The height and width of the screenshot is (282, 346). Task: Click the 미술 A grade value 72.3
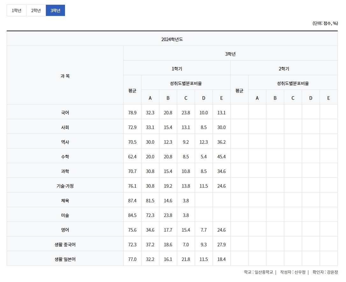[x=150, y=215]
